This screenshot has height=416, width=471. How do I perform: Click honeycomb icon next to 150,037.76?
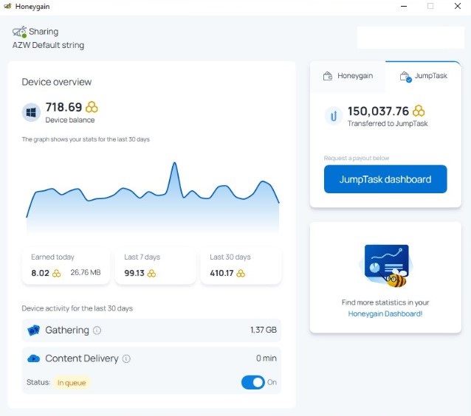[x=419, y=111]
